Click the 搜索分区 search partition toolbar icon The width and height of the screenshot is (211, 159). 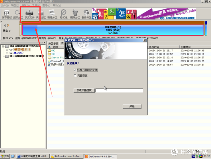18,14
